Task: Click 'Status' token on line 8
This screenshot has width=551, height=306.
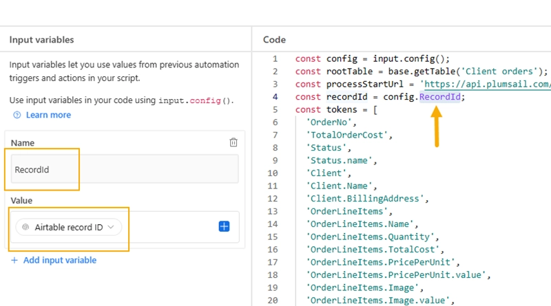Action: click(x=326, y=148)
